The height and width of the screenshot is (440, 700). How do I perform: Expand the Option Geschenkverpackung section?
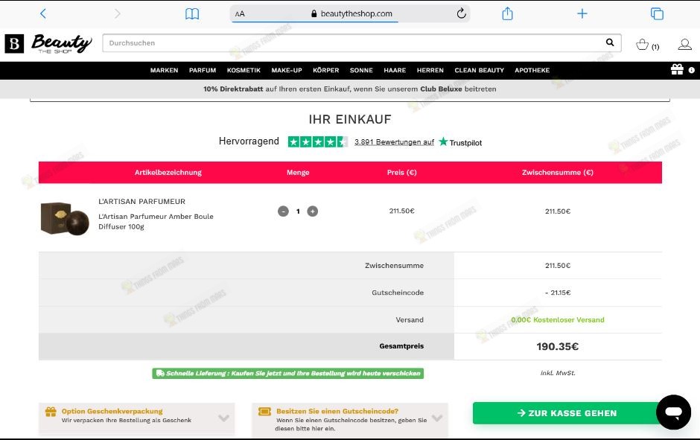coord(223,418)
